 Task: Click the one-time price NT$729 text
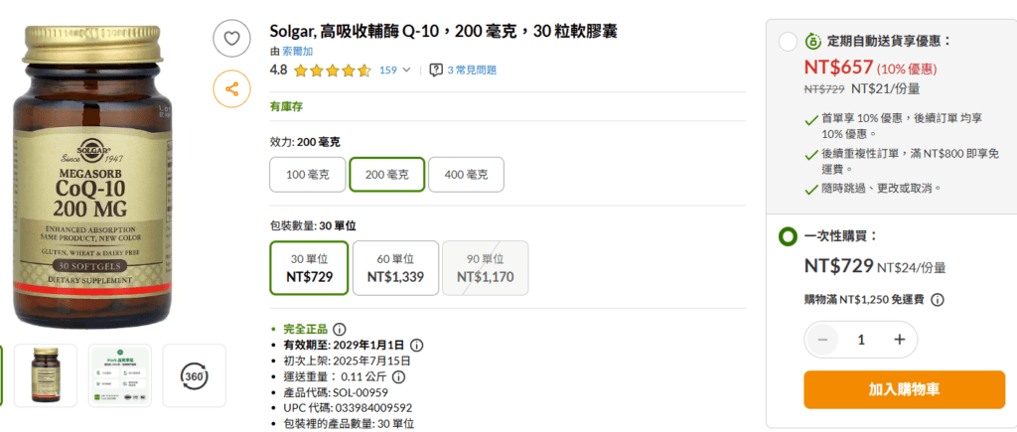pyautogui.click(x=838, y=266)
